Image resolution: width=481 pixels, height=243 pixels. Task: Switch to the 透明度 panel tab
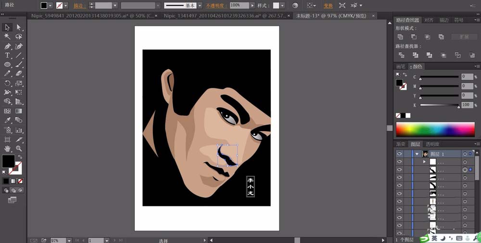click(x=432, y=144)
